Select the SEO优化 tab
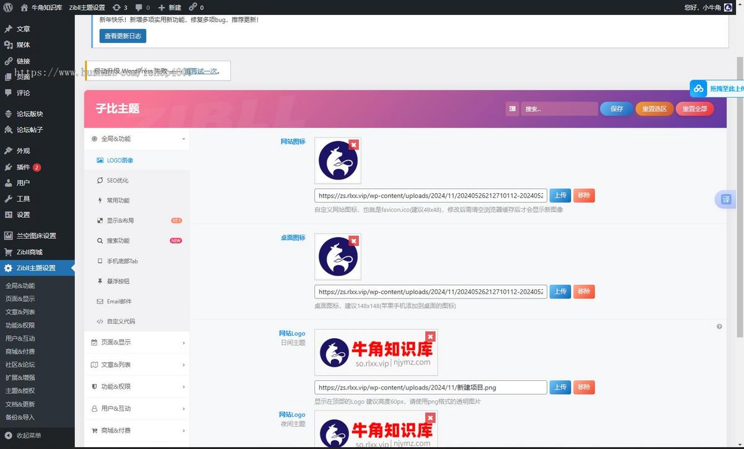 (x=137, y=180)
